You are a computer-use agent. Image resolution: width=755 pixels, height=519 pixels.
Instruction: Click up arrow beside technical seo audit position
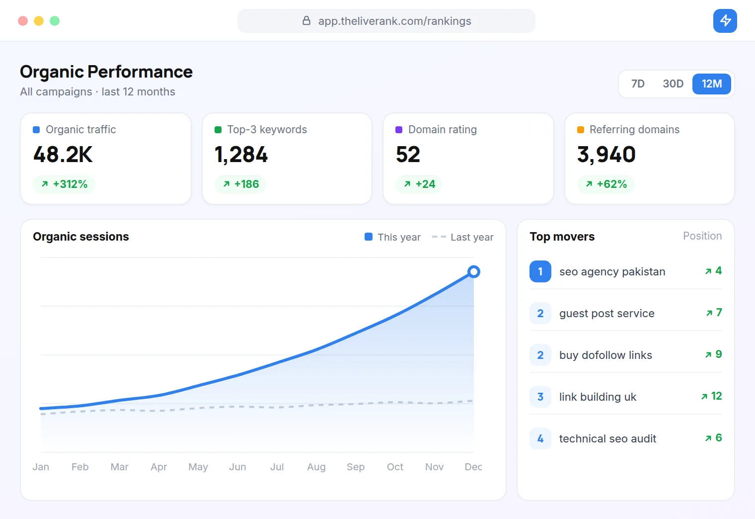click(x=708, y=438)
